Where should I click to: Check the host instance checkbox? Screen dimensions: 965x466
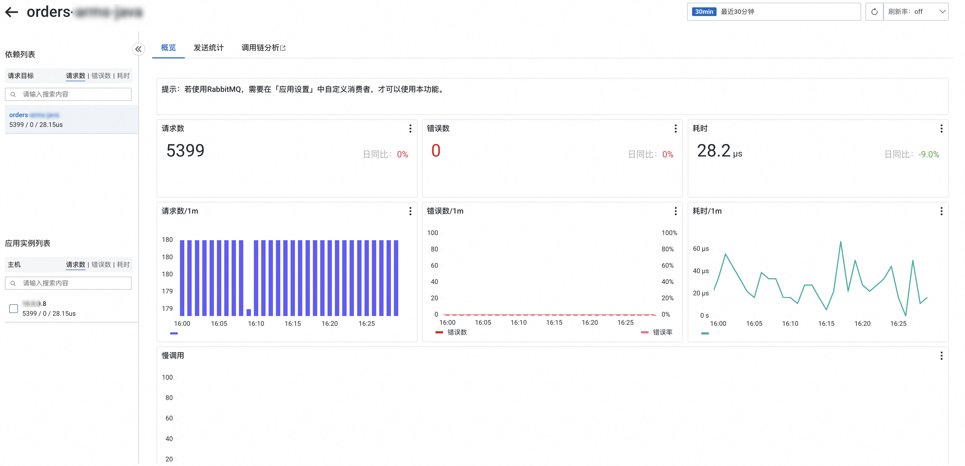point(14,308)
